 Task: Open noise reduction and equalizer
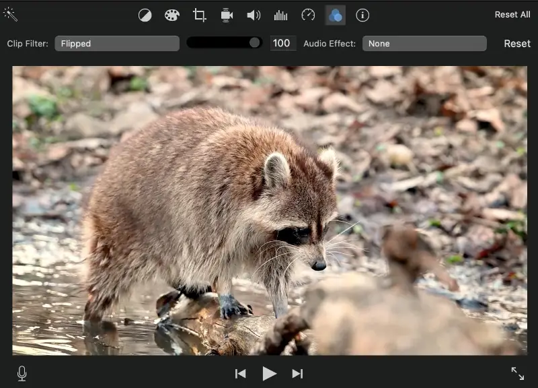pyautogui.click(x=280, y=15)
